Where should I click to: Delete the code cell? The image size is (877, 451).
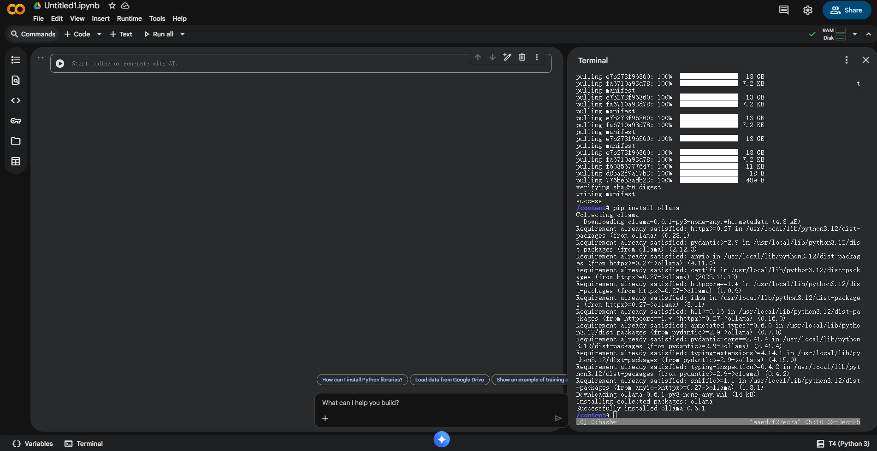(522, 57)
